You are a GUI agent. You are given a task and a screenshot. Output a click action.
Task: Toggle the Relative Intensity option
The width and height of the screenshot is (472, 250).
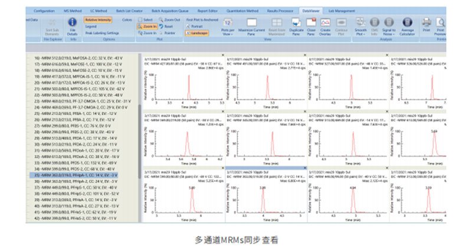(99, 19)
